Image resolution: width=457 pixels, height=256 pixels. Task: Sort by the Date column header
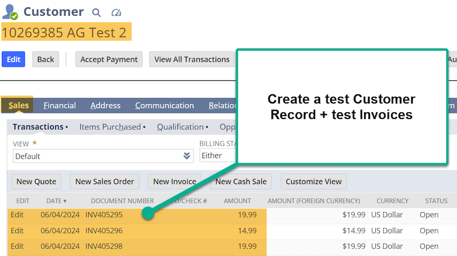(x=56, y=201)
